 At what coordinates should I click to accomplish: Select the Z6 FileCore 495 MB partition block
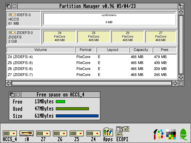pos(127,36)
